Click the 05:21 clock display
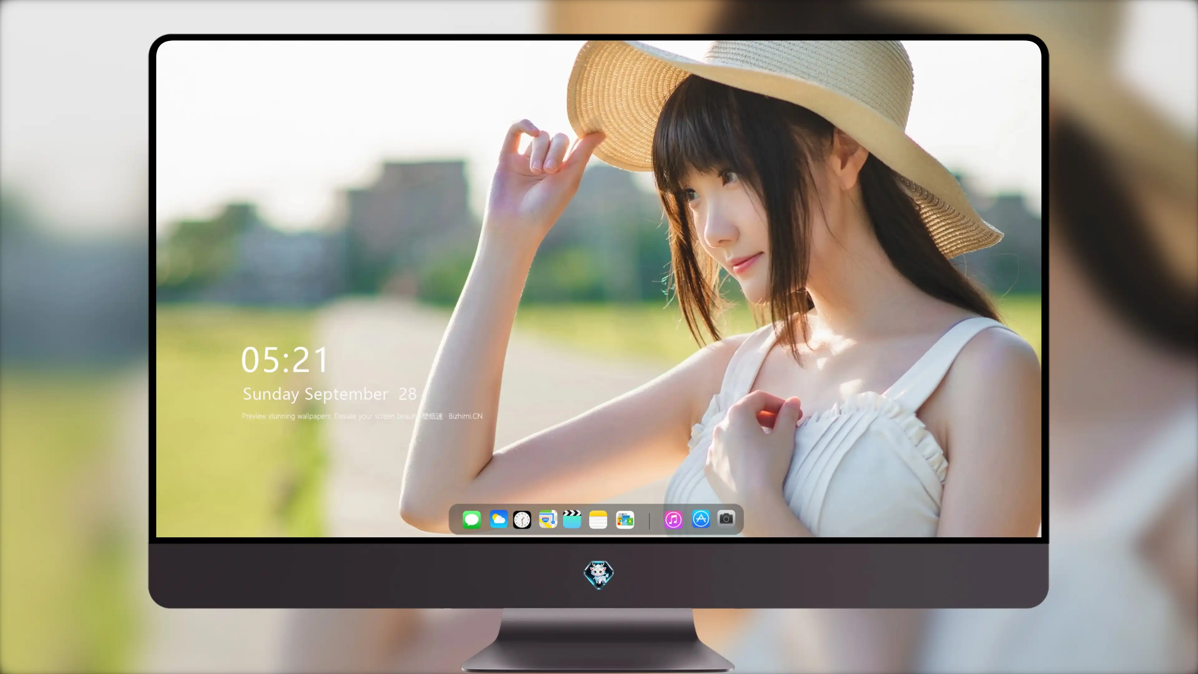This screenshot has width=1198, height=674. [285, 360]
